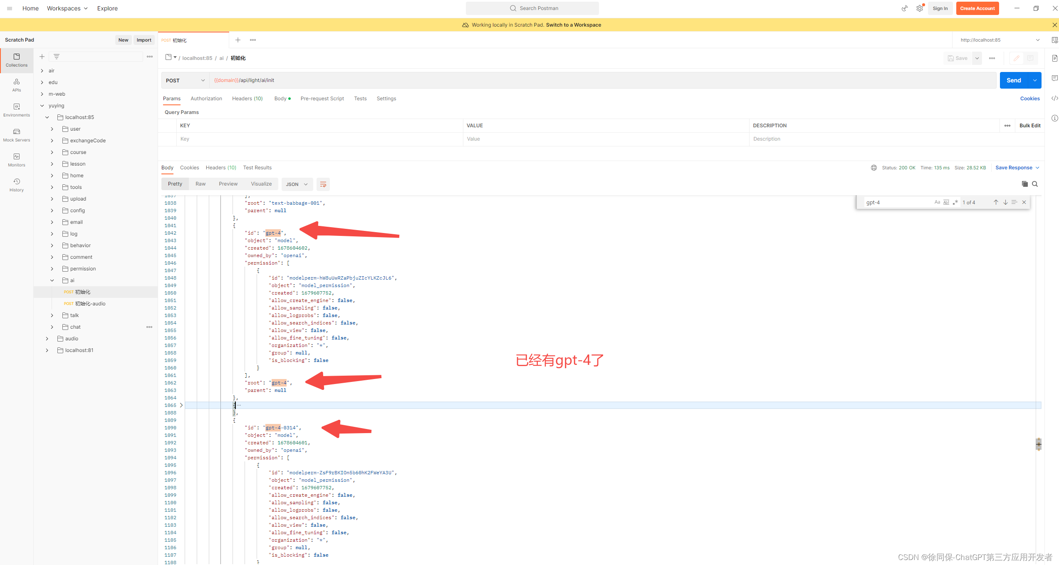Open the POST method dropdown
The height and width of the screenshot is (565, 1059).
coord(185,80)
